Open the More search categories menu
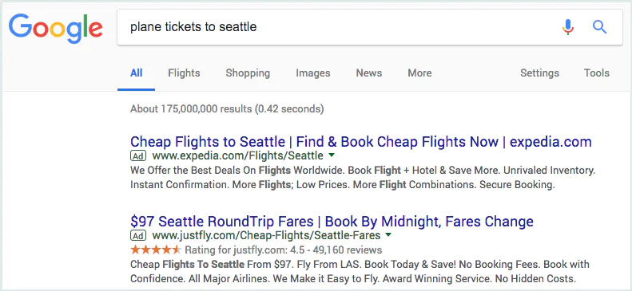This screenshot has width=632, height=291. tap(419, 73)
